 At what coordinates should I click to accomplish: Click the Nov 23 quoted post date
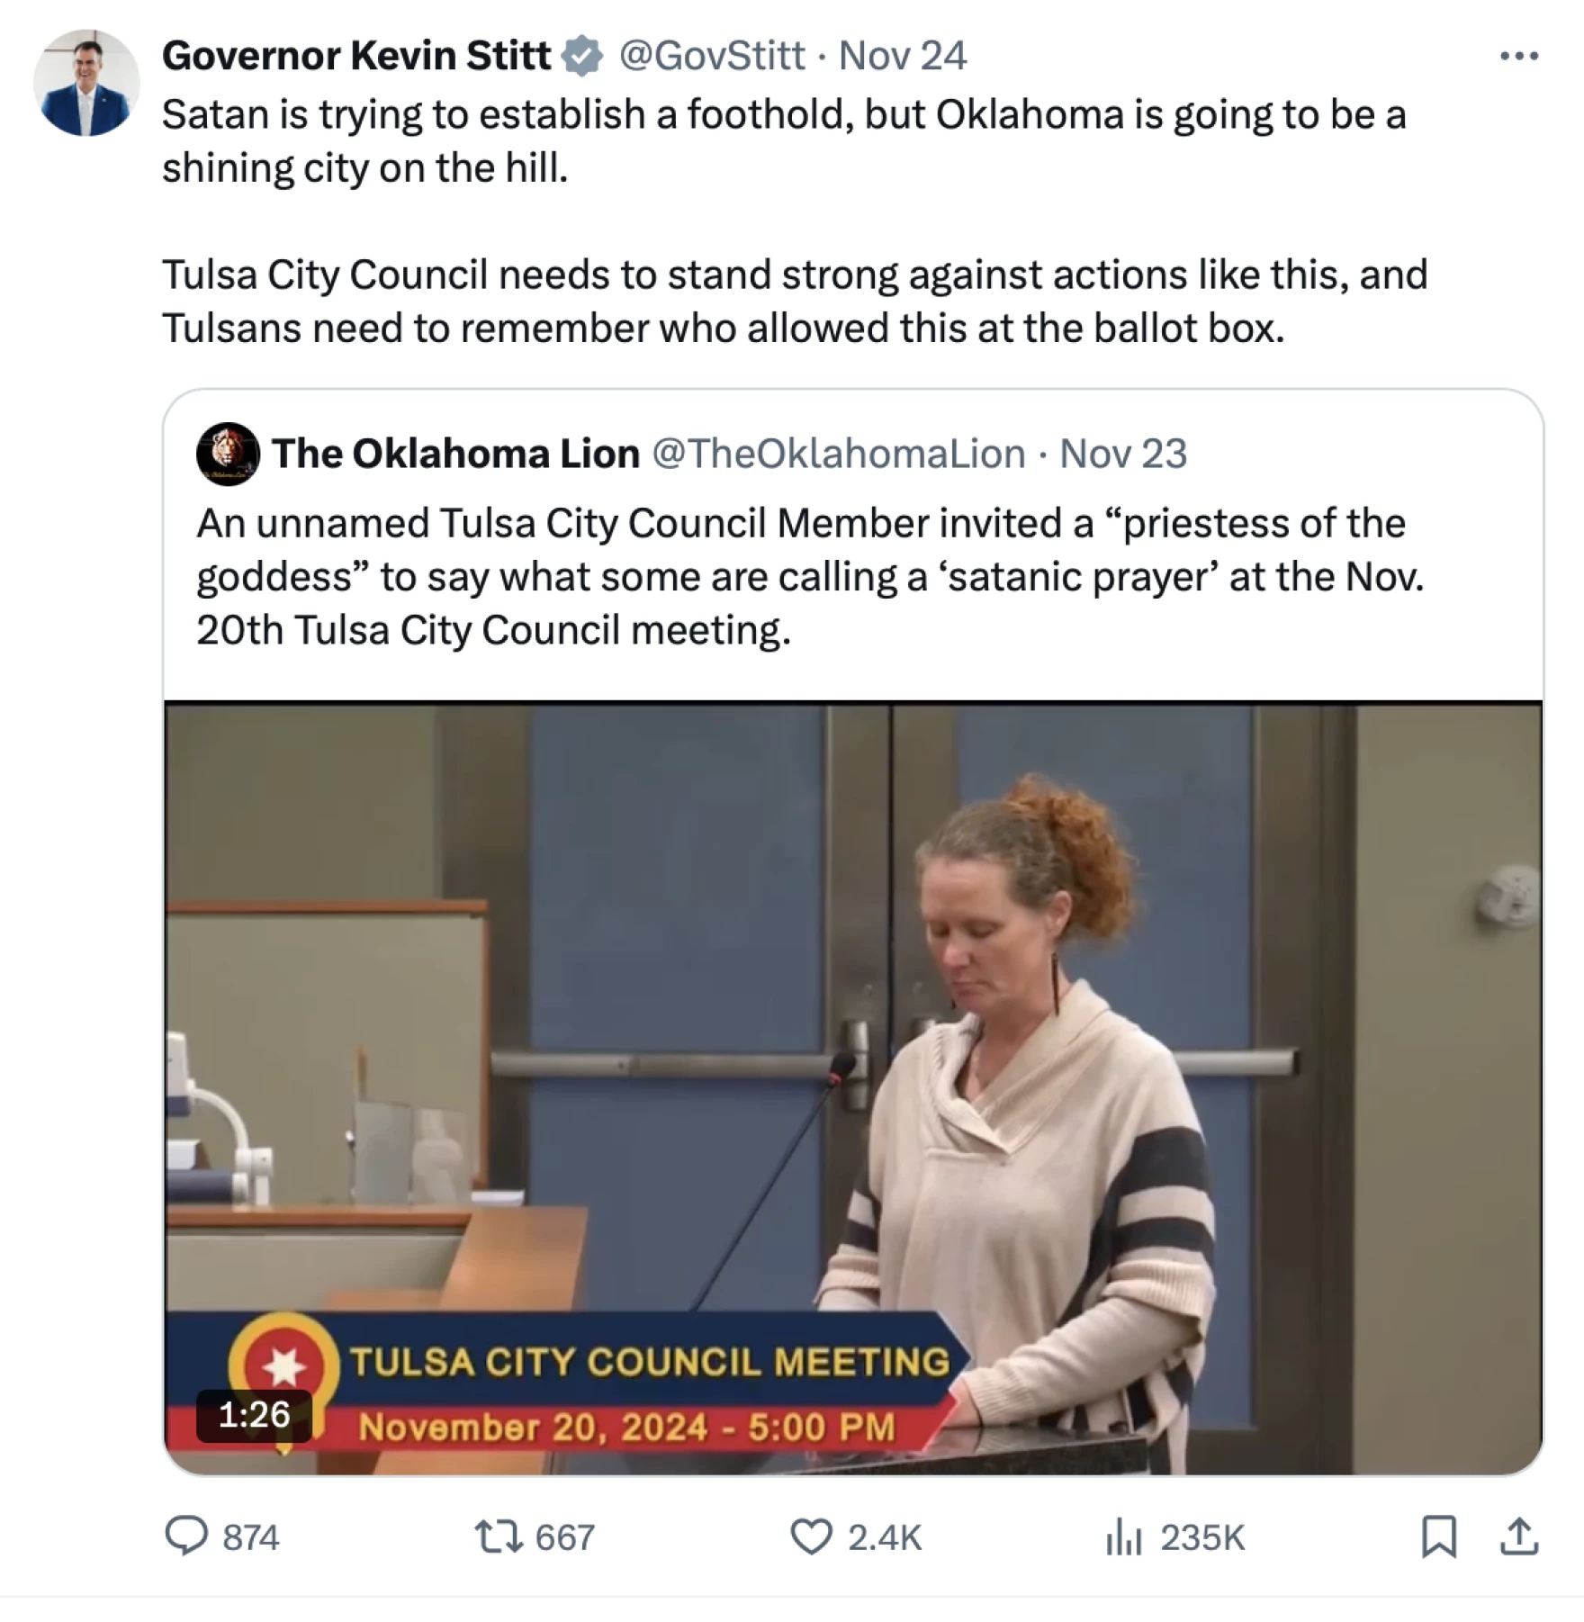tap(1123, 454)
